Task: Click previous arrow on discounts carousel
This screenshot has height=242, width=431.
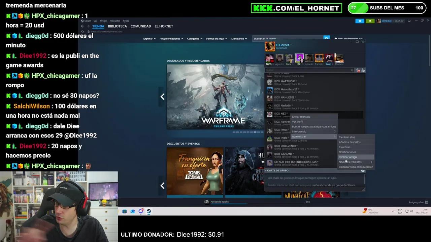Action: click(162, 186)
